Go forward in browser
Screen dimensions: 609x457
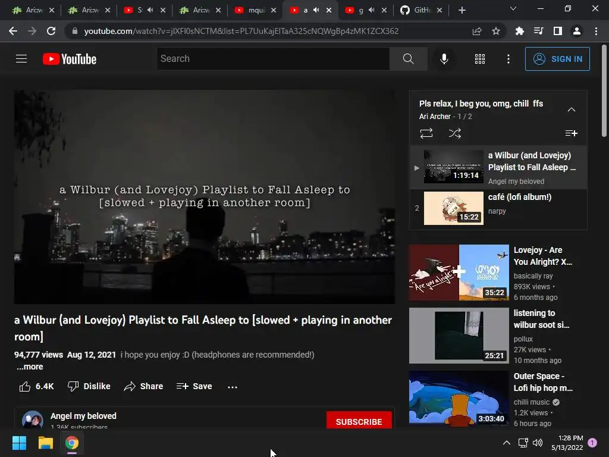32,31
